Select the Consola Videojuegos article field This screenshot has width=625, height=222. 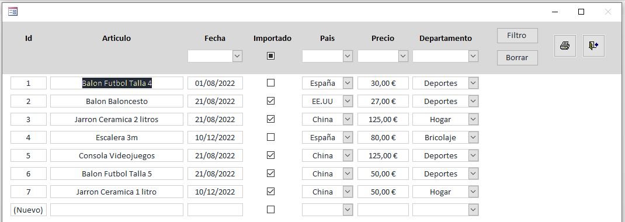point(117,155)
